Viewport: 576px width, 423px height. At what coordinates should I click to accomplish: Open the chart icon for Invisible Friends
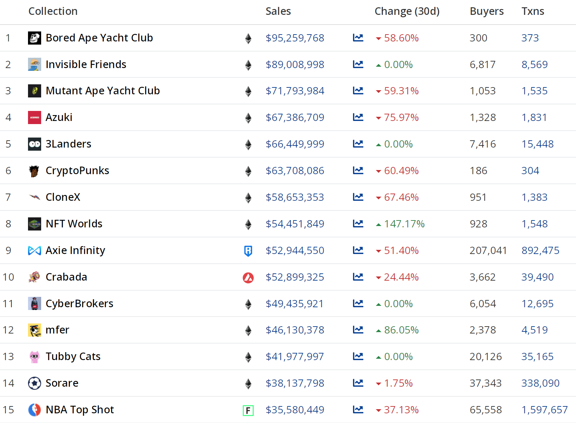pyautogui.click(x=358, y=64)
